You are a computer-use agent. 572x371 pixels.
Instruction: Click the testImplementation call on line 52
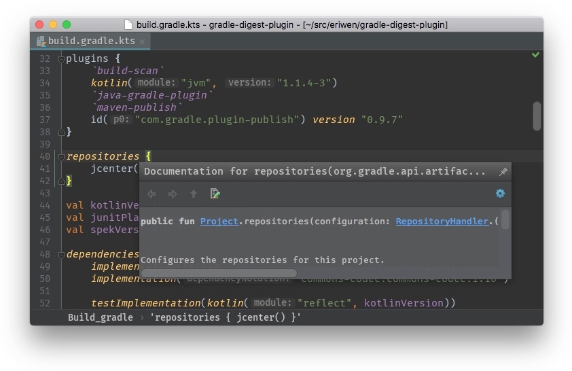(145, 303)
